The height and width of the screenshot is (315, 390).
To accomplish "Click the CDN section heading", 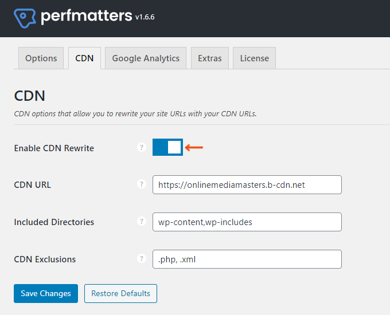I will (x=30, y=96).
